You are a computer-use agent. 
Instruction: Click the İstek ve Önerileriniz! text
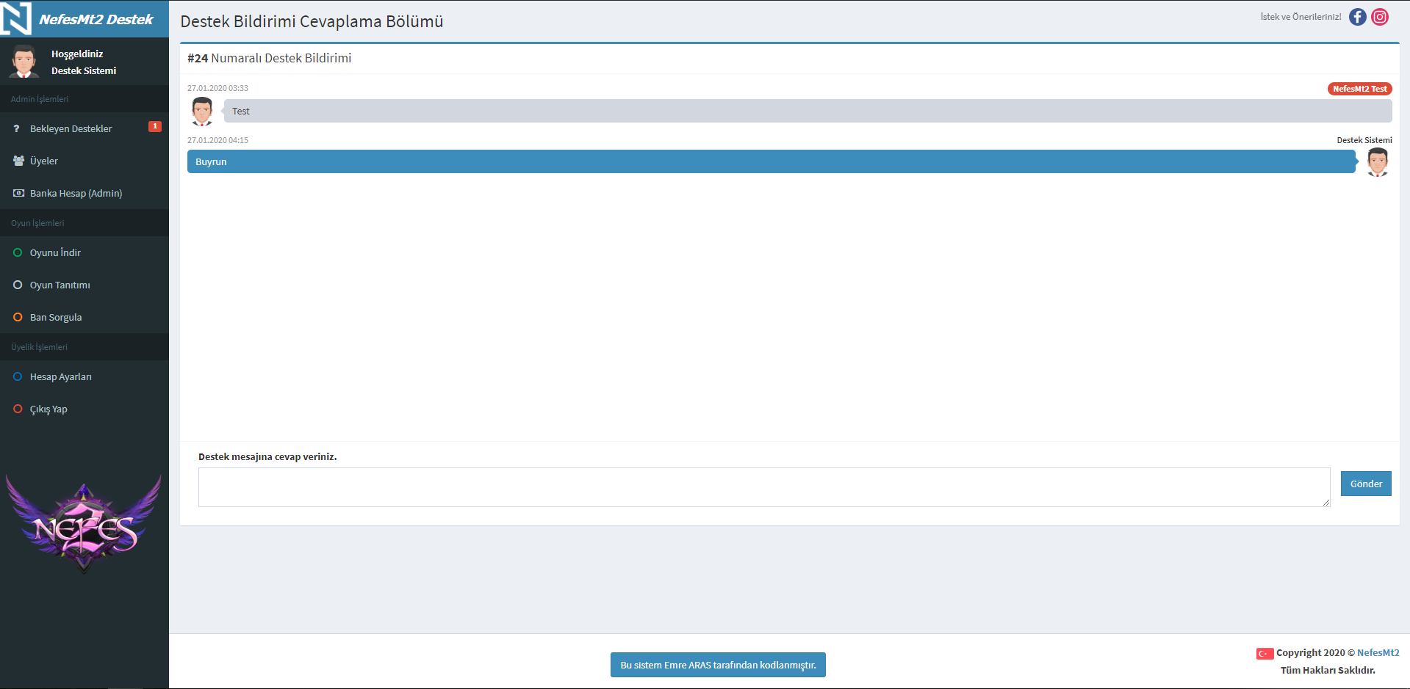tap(1301, 17)
